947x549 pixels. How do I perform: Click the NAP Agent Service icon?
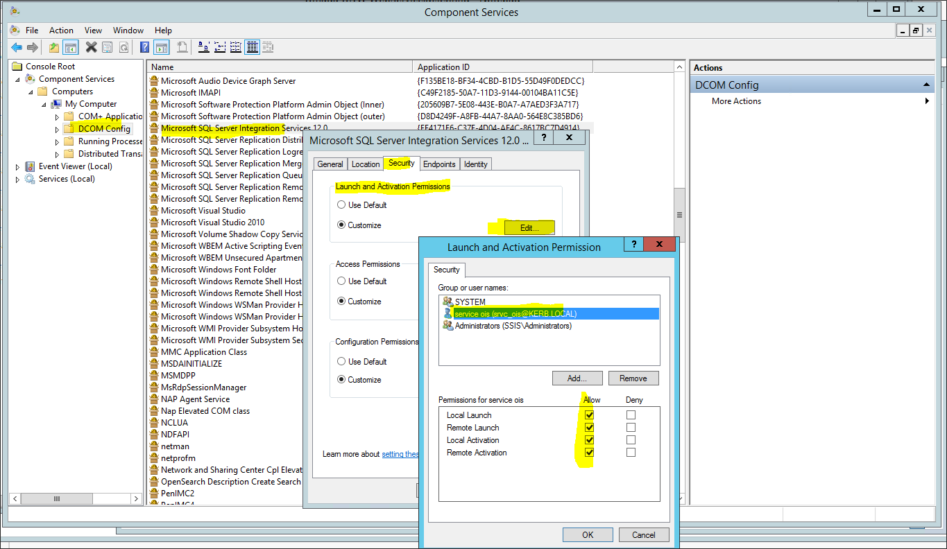(x=155, y=399)
